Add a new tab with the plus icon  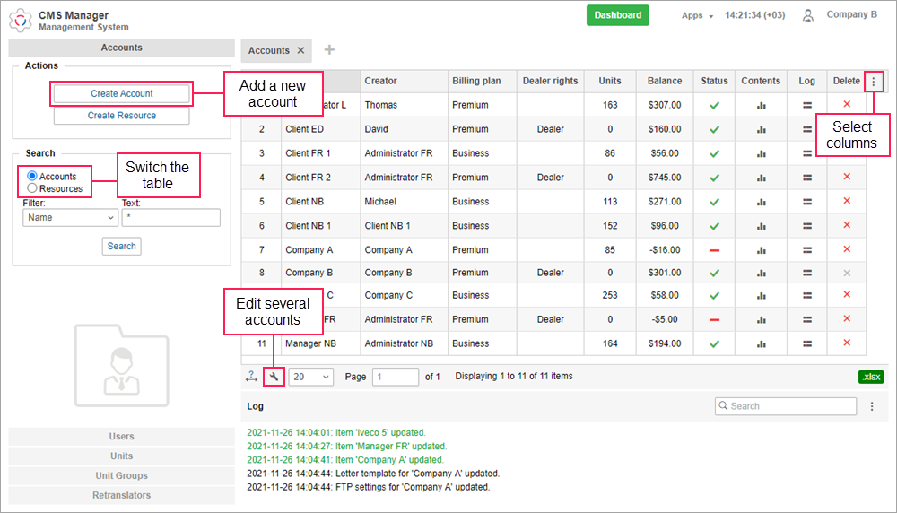(x=329, y=49)
